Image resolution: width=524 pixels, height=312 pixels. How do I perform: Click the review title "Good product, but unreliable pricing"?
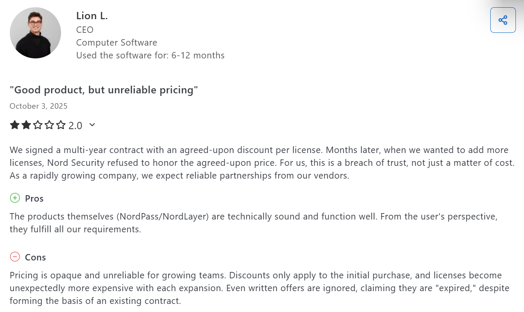coord(104,90)
